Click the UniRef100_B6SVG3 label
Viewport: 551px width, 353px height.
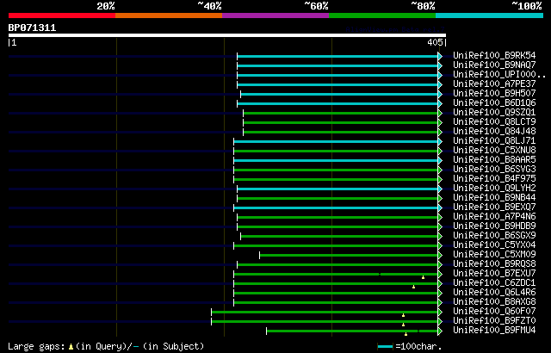(x=494, y=170)
